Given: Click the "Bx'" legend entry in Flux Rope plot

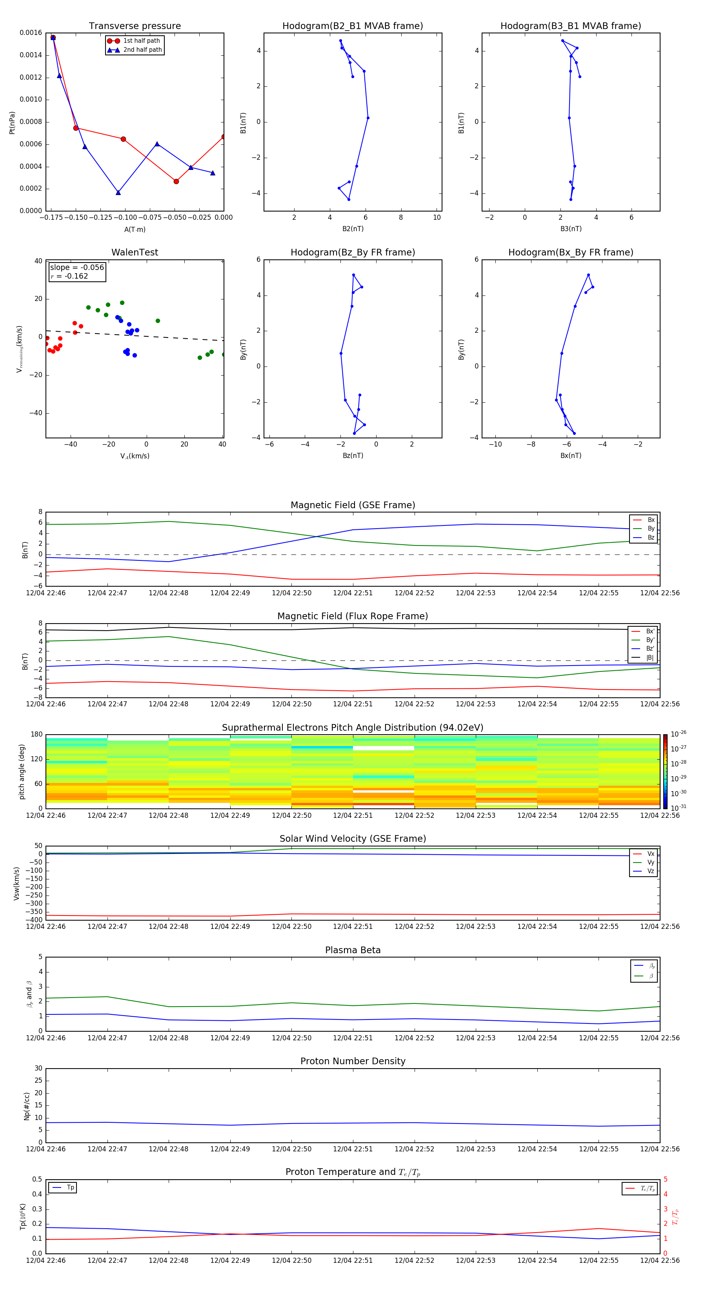Looking at the screenshot, I should tap(643, 631).
